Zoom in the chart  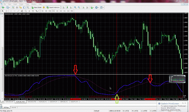(75, 8)
